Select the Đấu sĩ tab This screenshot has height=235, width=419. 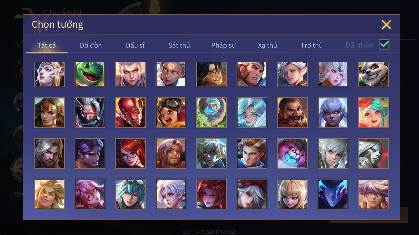pyautogui.click(x=135, y=45)
